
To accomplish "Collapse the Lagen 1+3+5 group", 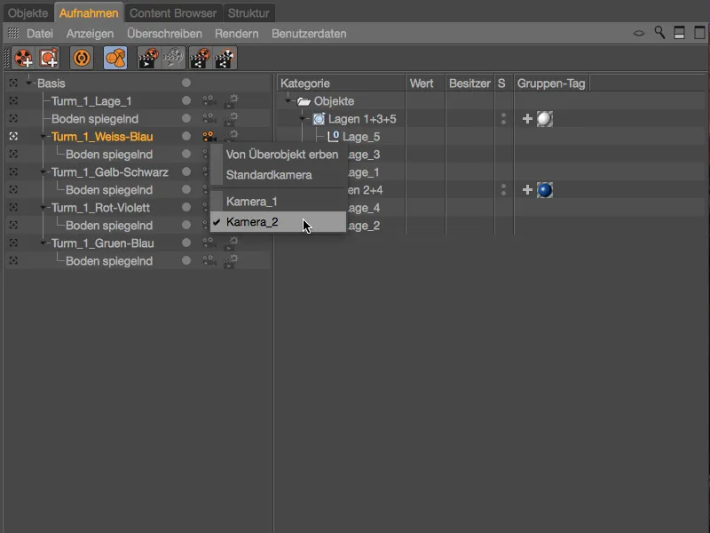I will coord(303,119).
